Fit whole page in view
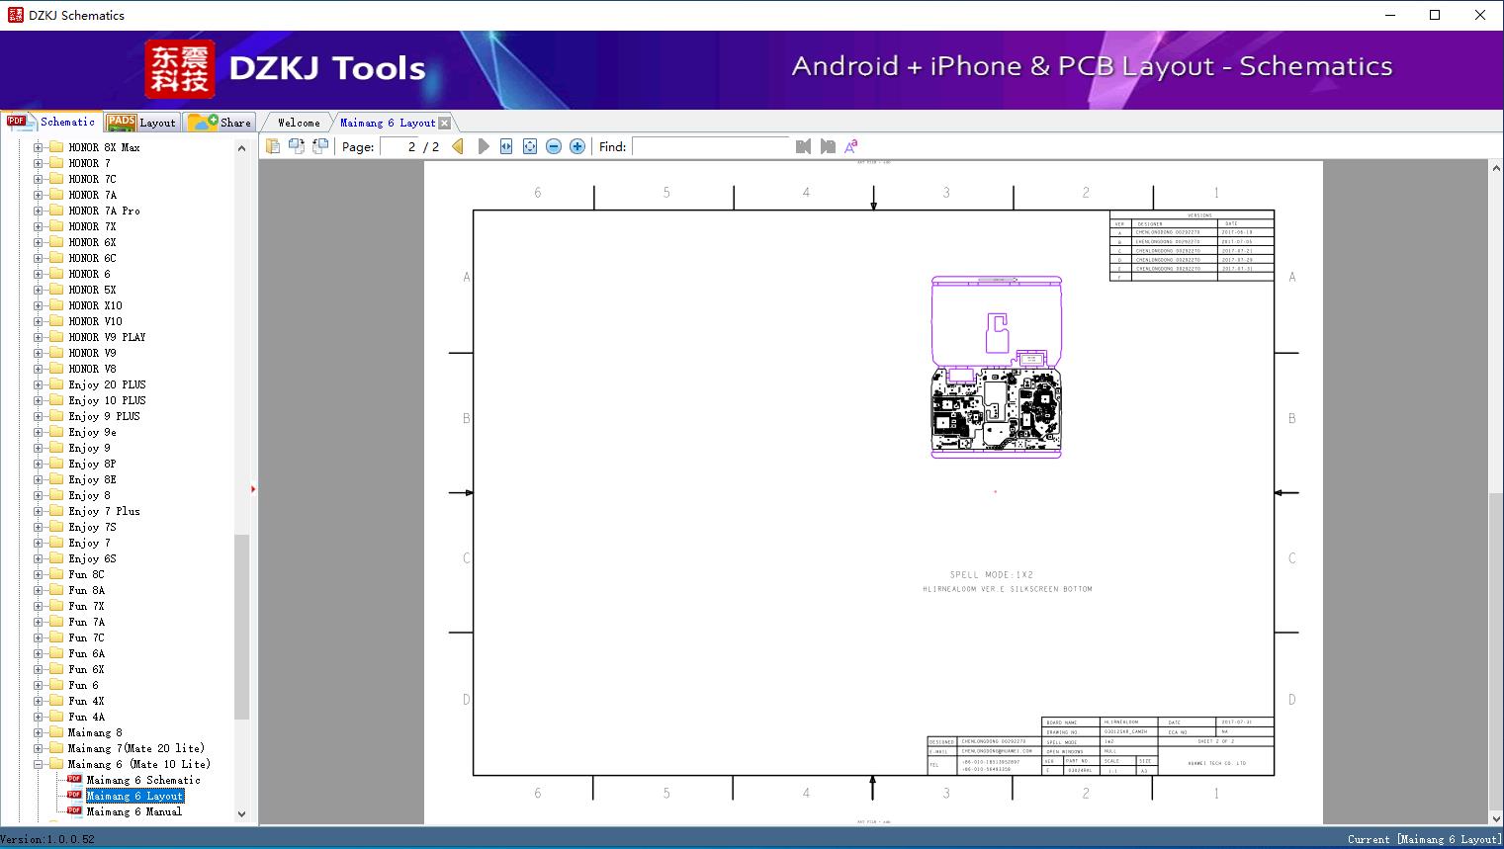 [x=530, y=146]
